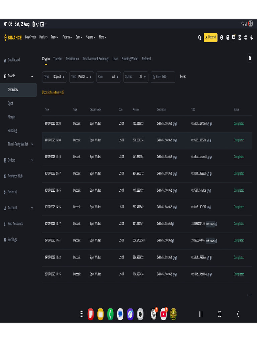Copy TxID 0x8ea5...10a3f7

[x=210, y=207]
